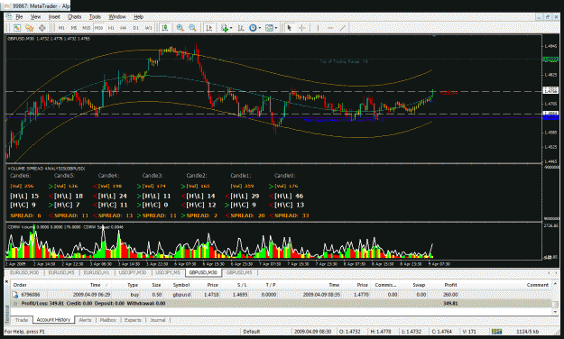
Task: Select order 6796086 row
Action: [281, 295]
